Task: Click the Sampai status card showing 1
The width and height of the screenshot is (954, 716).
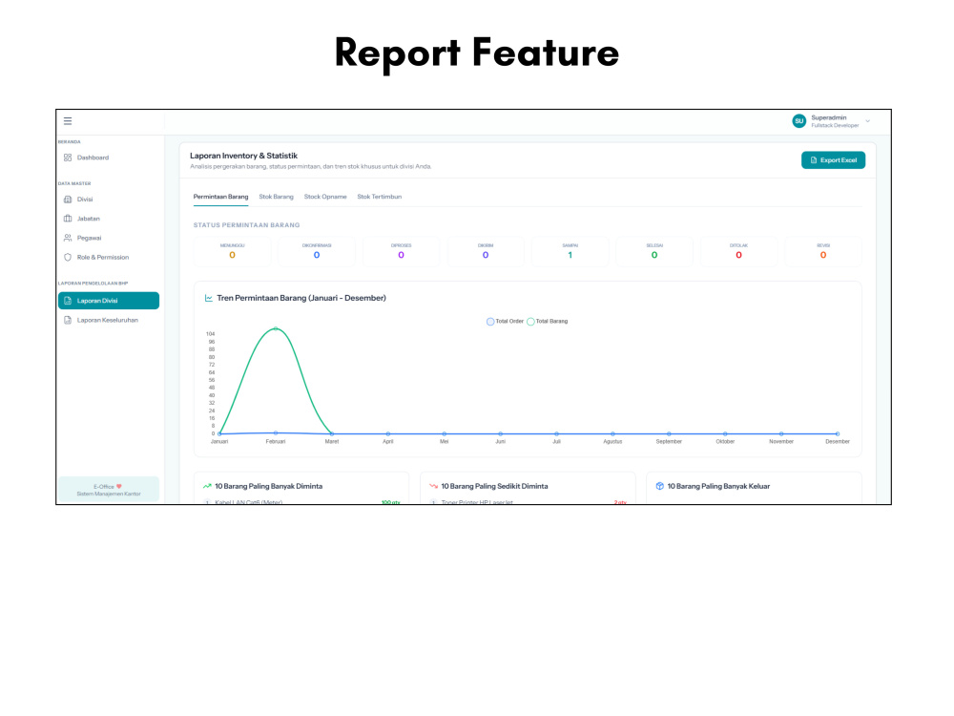Action: (570, 251)
